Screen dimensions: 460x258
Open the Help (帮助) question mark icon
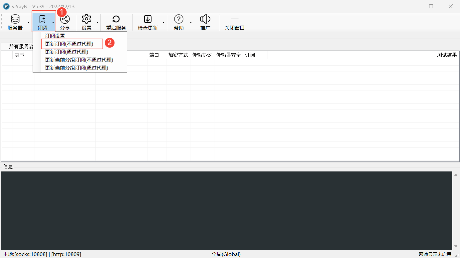[x=179, y=20]
